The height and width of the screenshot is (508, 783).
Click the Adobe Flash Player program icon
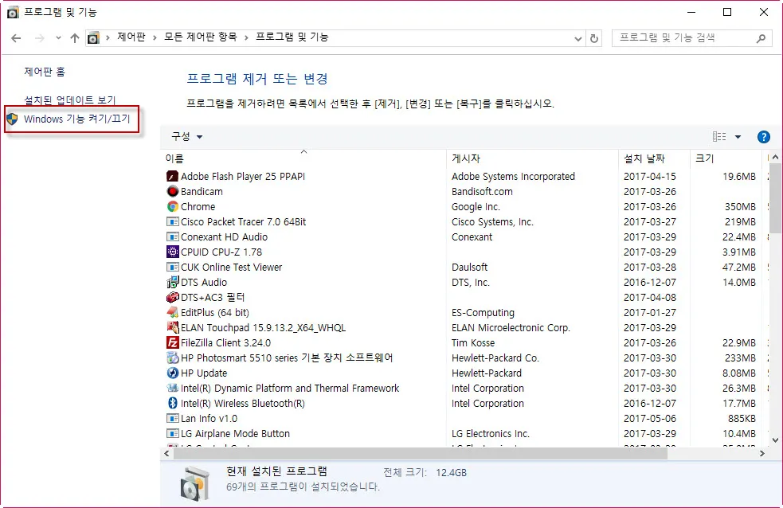pos(172,177)
